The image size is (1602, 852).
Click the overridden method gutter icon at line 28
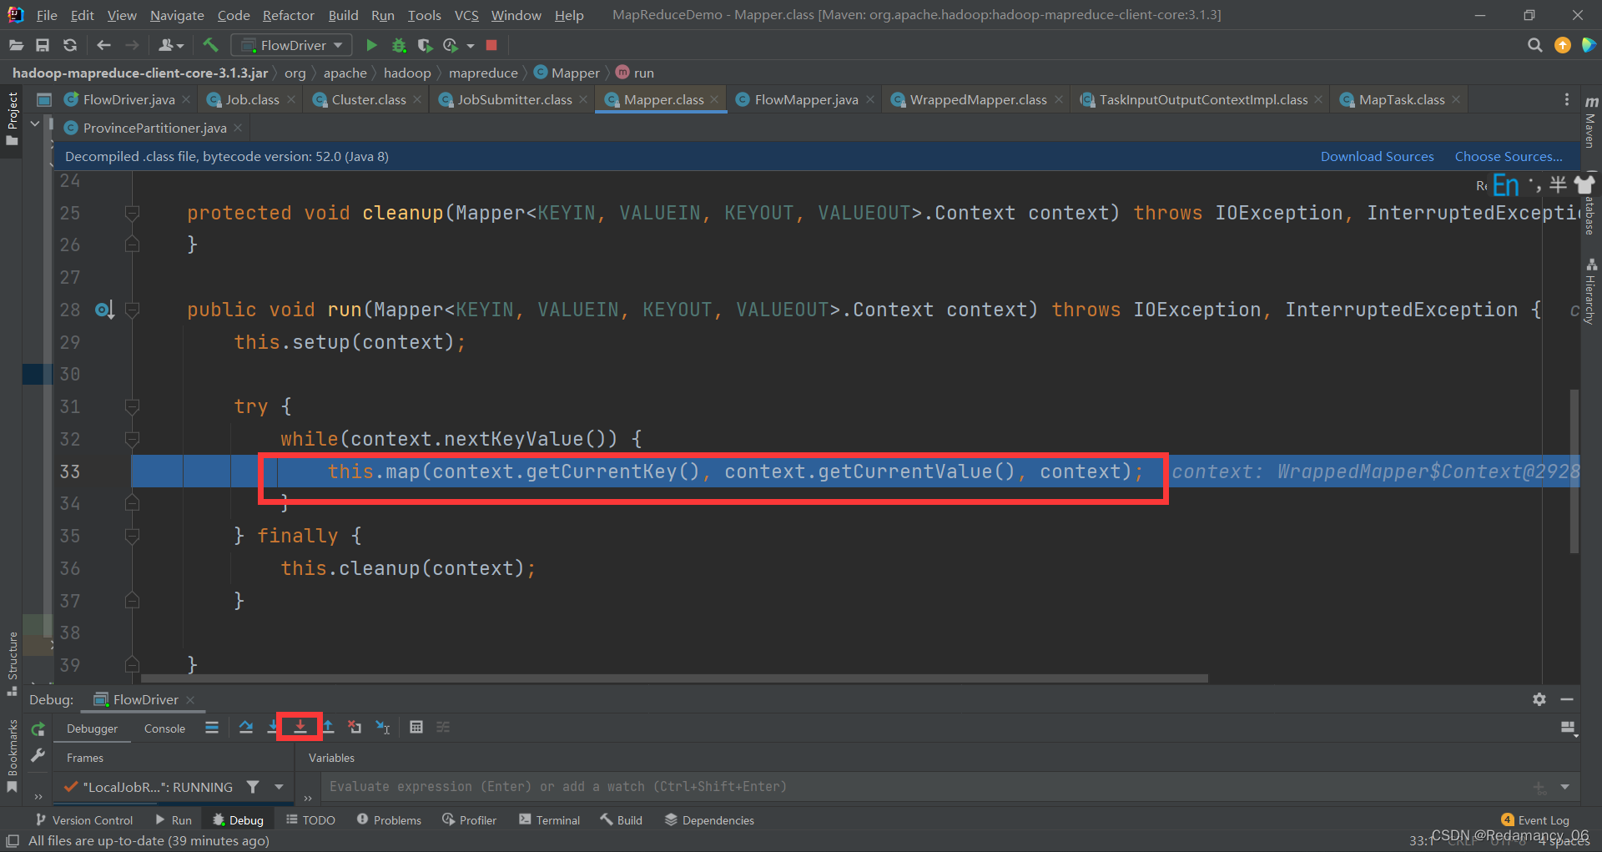click(104, 310)
